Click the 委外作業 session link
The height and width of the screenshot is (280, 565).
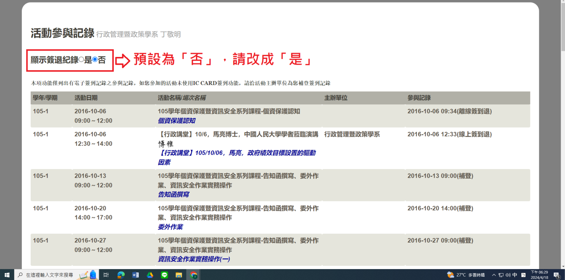click(x=170, y=227)
